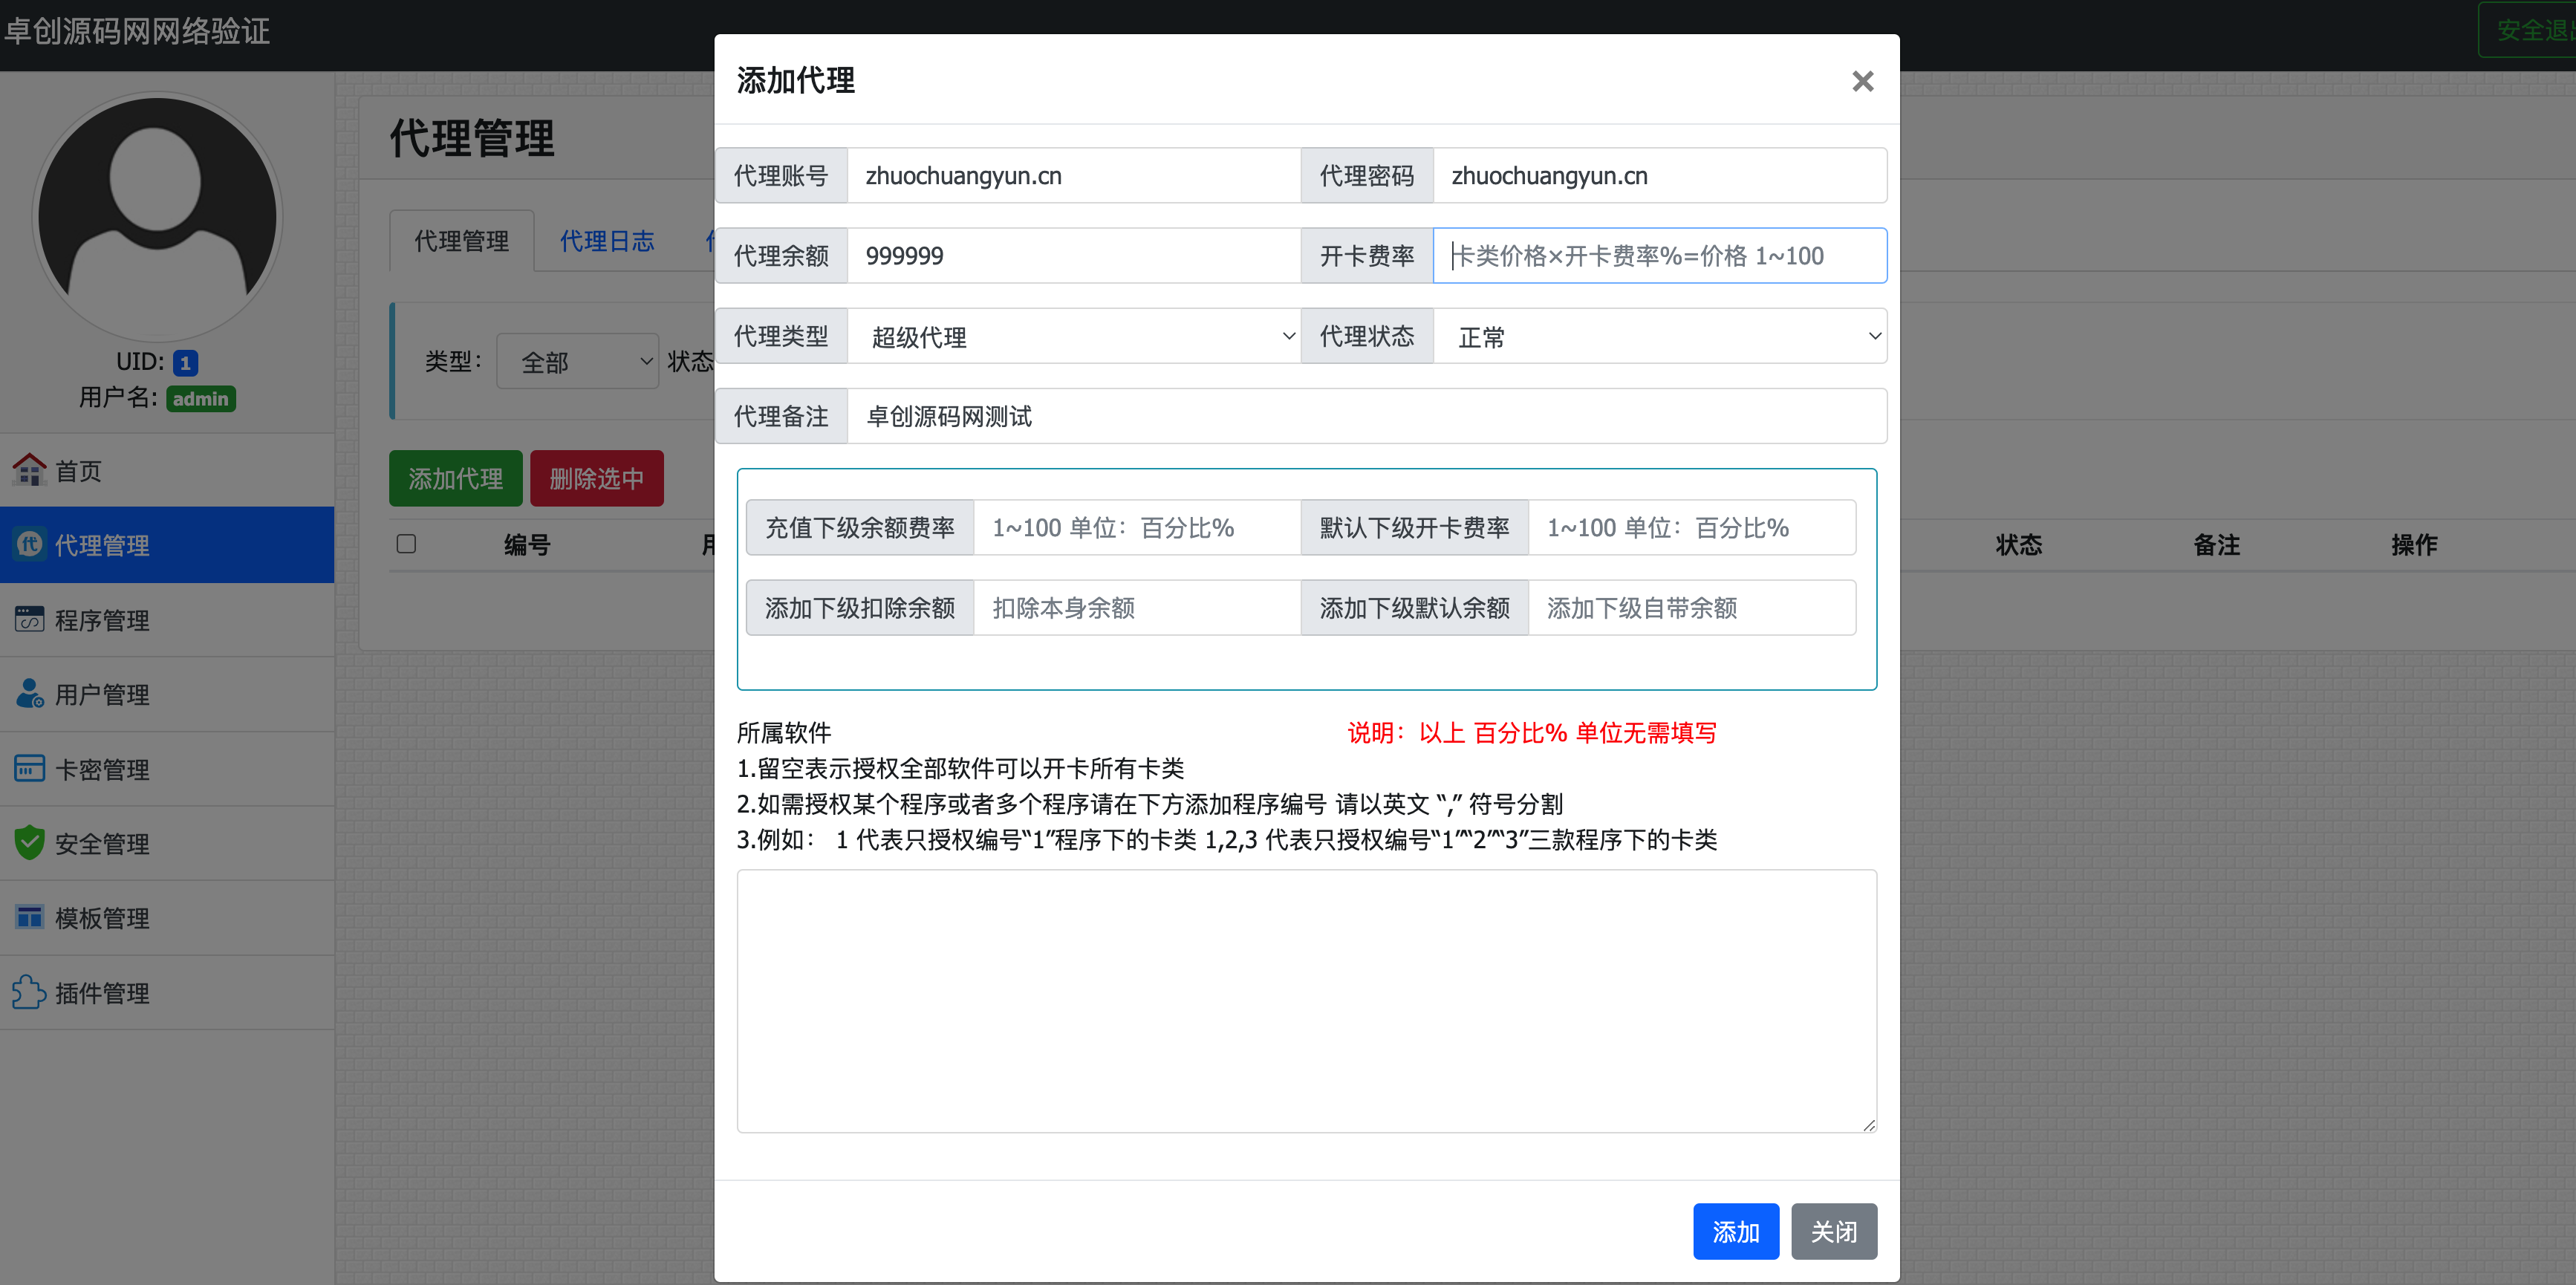Image resolution: width=2576 pixels, height=1285 pixels.
Task: Open 首页 in the sidebar menu
Action: click(x=167, y=470)
